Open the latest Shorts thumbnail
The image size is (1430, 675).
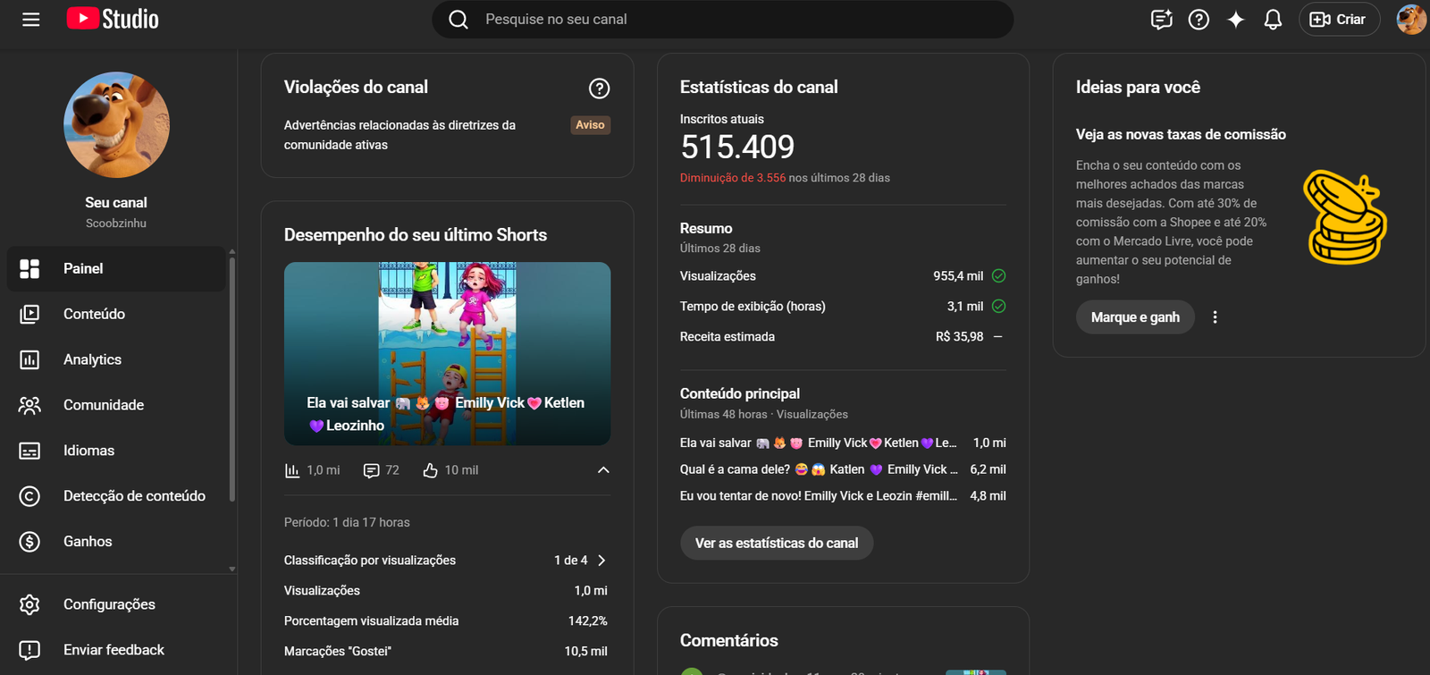click(448, 353)
